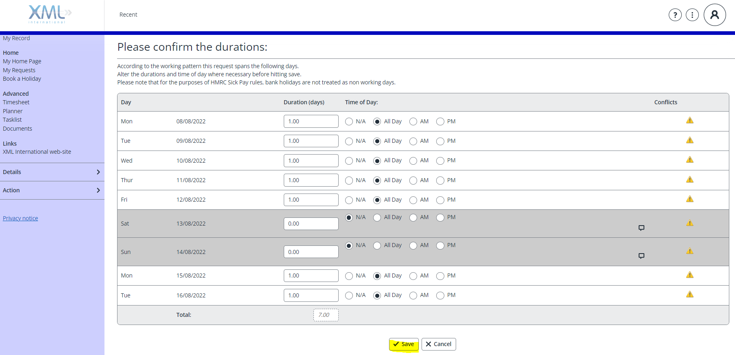Click the Conflicts column header

click(x=665, y=102)
